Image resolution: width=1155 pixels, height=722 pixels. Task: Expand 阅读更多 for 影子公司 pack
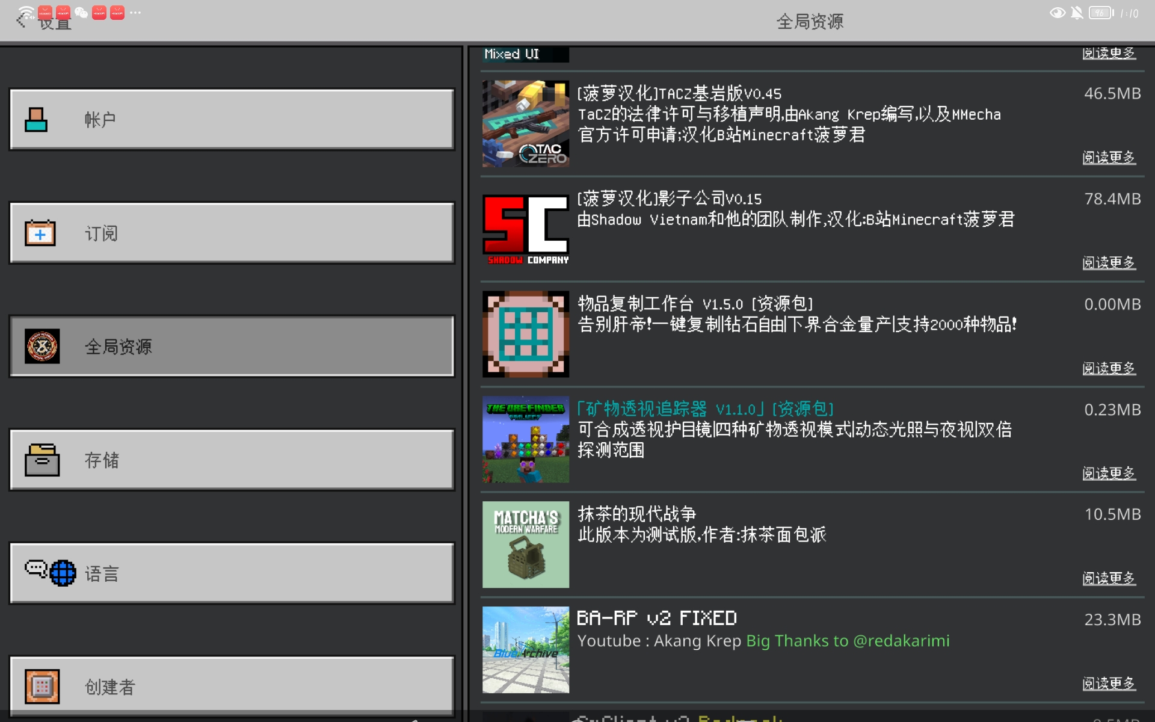click(x=1108, y=263)
